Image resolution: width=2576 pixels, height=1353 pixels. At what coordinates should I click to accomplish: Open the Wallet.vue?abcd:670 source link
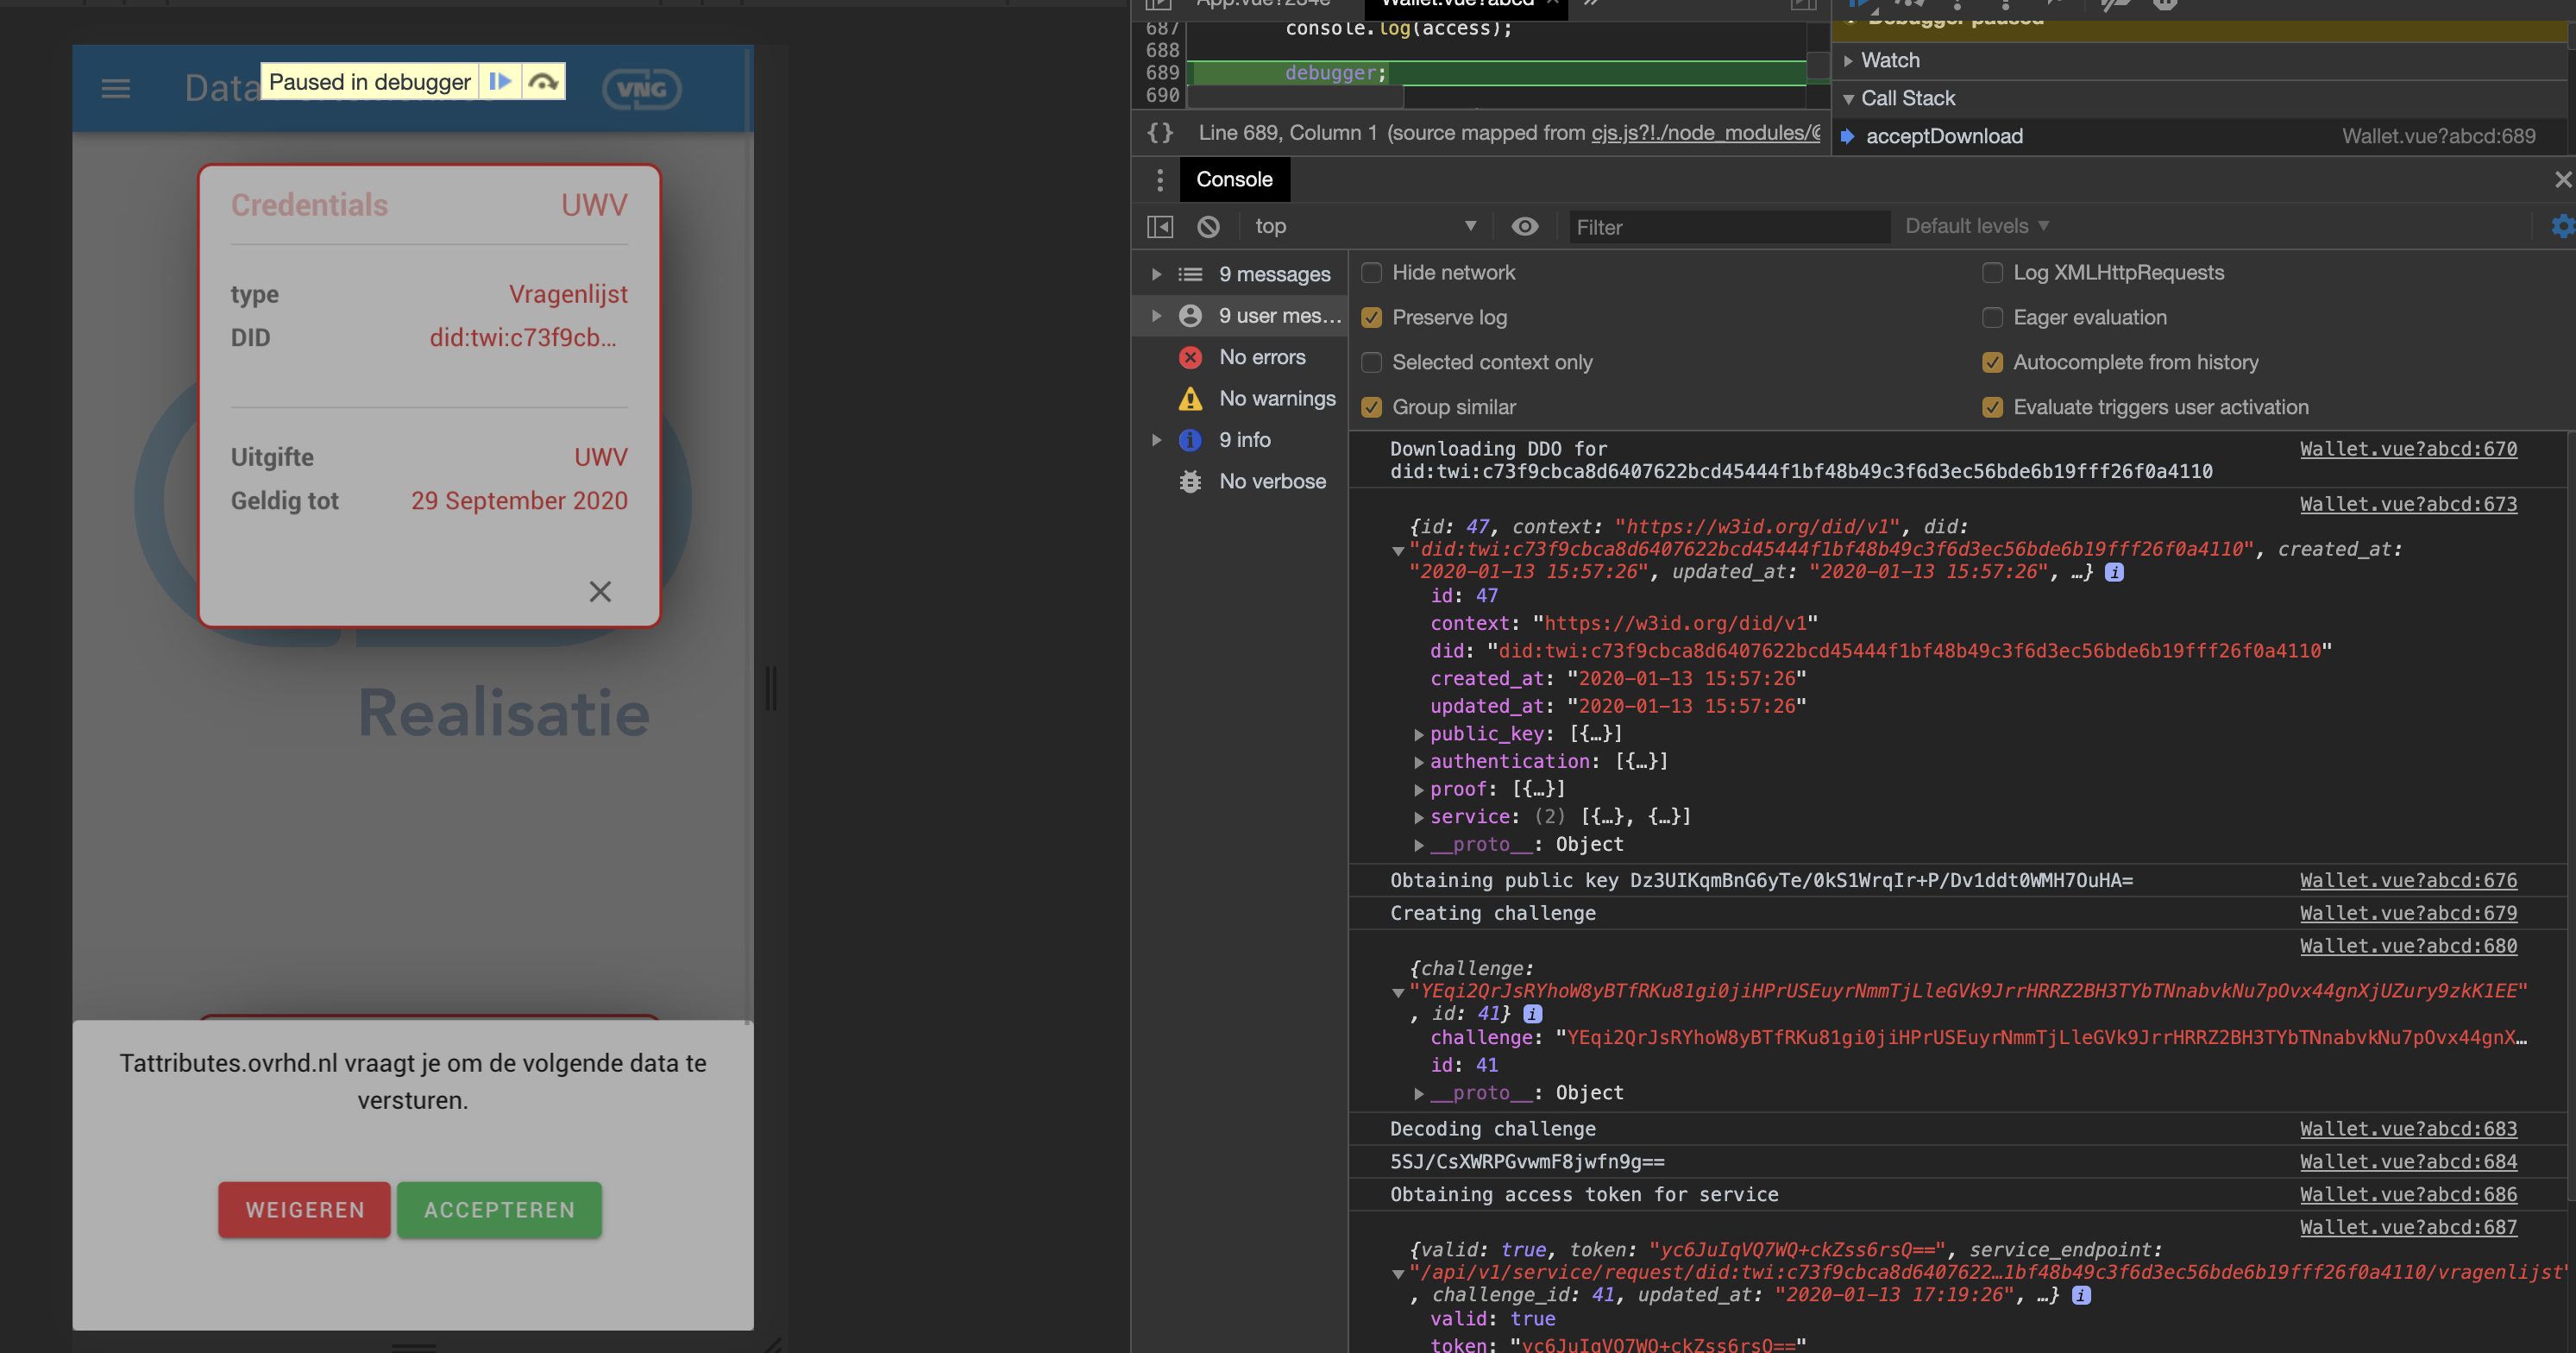click(2407, 449)
